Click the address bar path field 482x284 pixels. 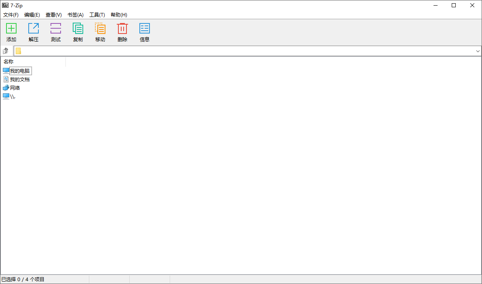(242, 51)
